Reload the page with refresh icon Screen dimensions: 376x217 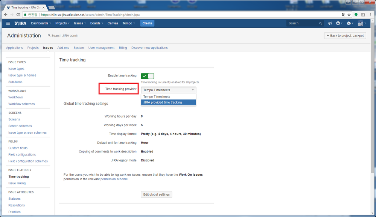click(x=18, y=15)
